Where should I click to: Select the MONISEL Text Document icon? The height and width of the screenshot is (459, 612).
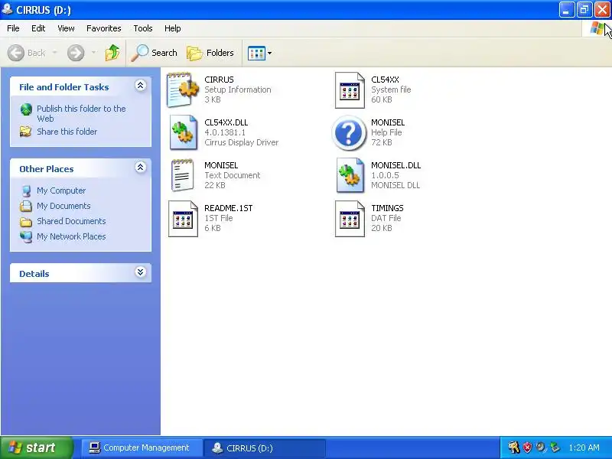(x=182, y=175)
